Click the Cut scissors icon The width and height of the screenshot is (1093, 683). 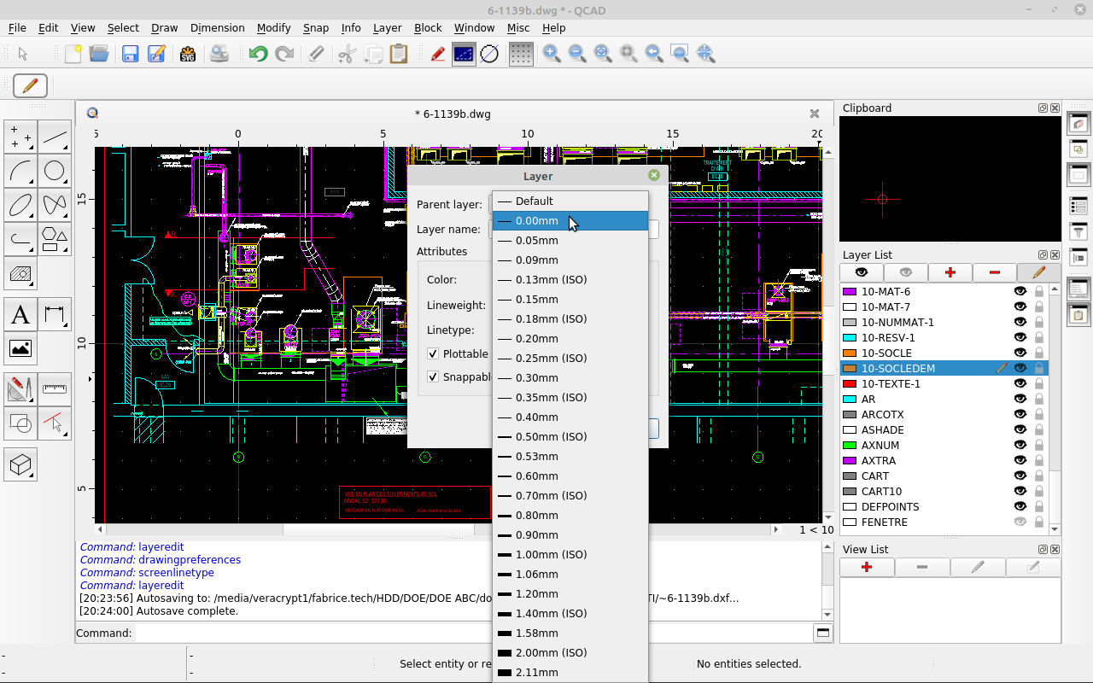coord(346,54)
